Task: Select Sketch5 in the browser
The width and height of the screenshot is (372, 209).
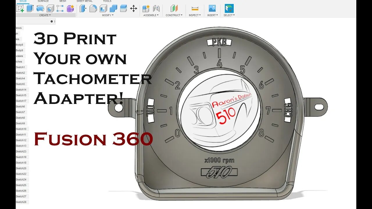Action: (x=20, y=84)
